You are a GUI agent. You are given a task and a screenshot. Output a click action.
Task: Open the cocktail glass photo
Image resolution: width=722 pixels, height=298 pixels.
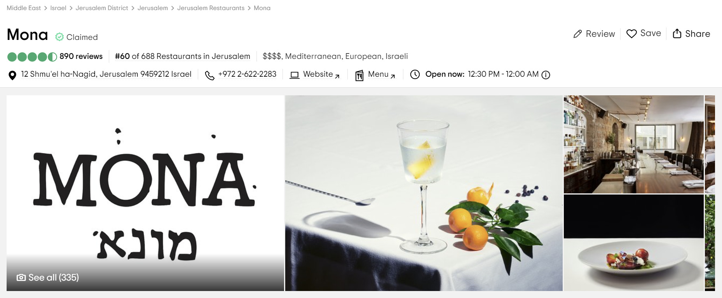point(424,193)
